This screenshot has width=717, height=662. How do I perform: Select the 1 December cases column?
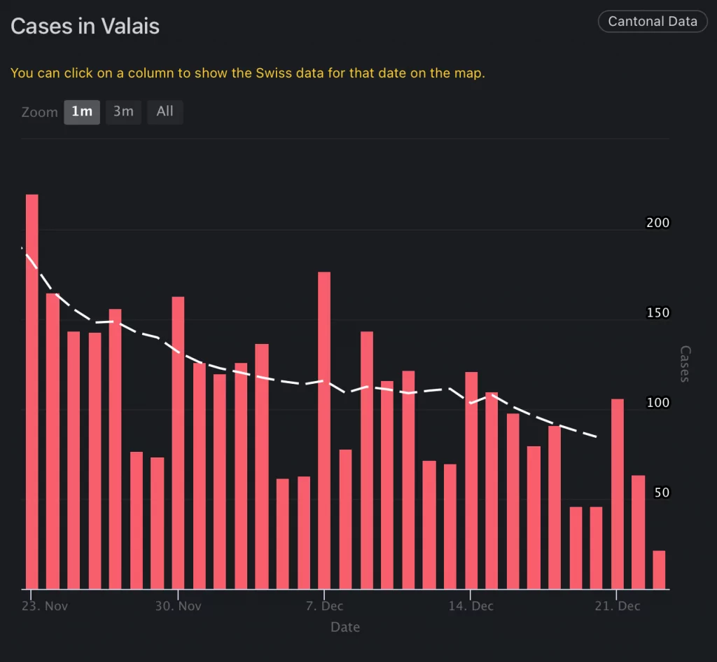coord(200,476)
